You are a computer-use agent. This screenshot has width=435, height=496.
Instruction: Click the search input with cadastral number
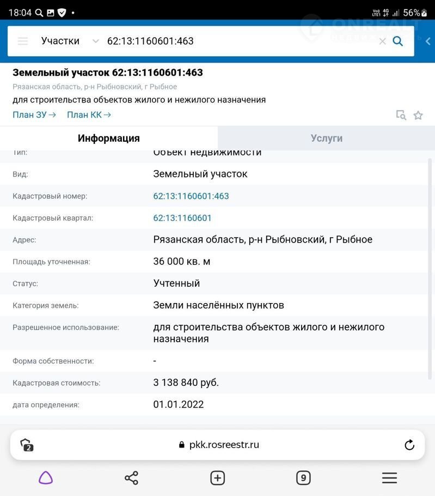(x=234, y=41)
